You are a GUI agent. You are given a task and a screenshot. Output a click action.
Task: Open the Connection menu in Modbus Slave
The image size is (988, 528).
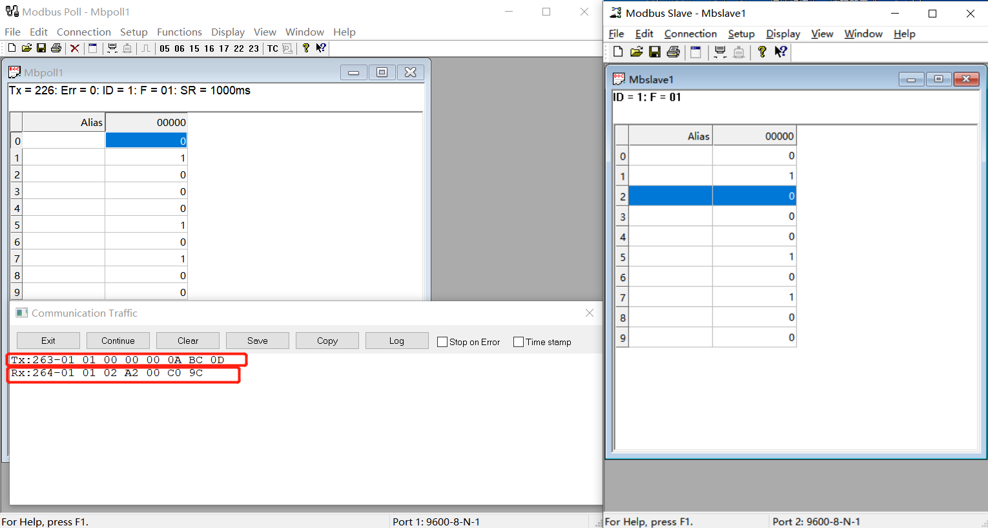coord(690,34)
